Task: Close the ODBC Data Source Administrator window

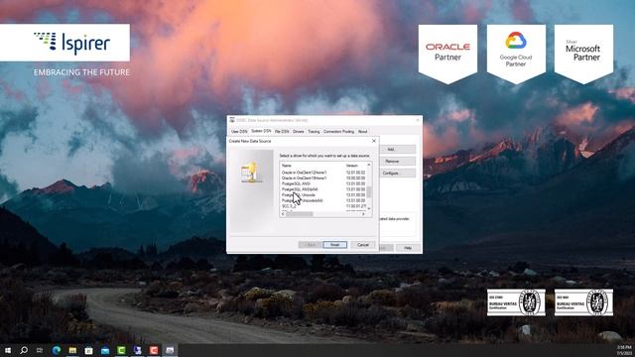Action: point(418,120)
